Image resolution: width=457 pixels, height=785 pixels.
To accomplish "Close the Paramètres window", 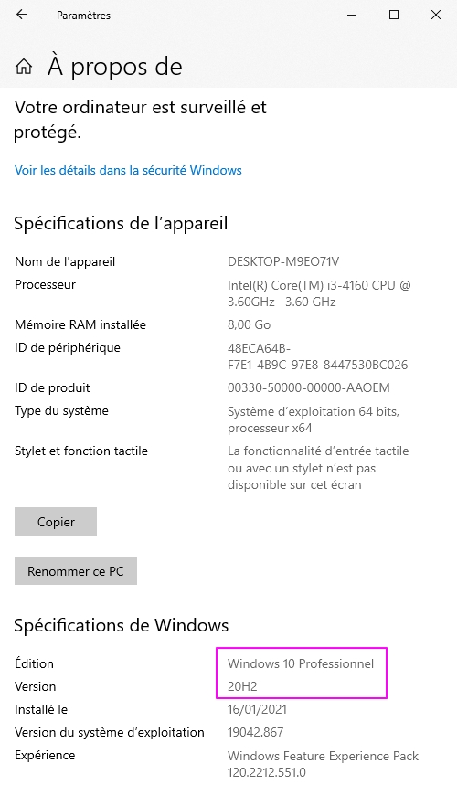I will (x=436, y=15).
